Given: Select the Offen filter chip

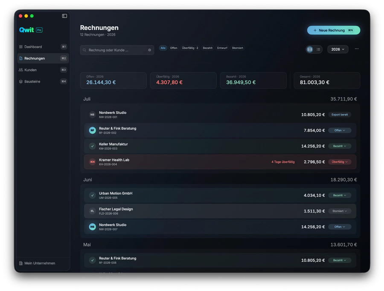Looking at the screenshot, I should coord(174,48).
